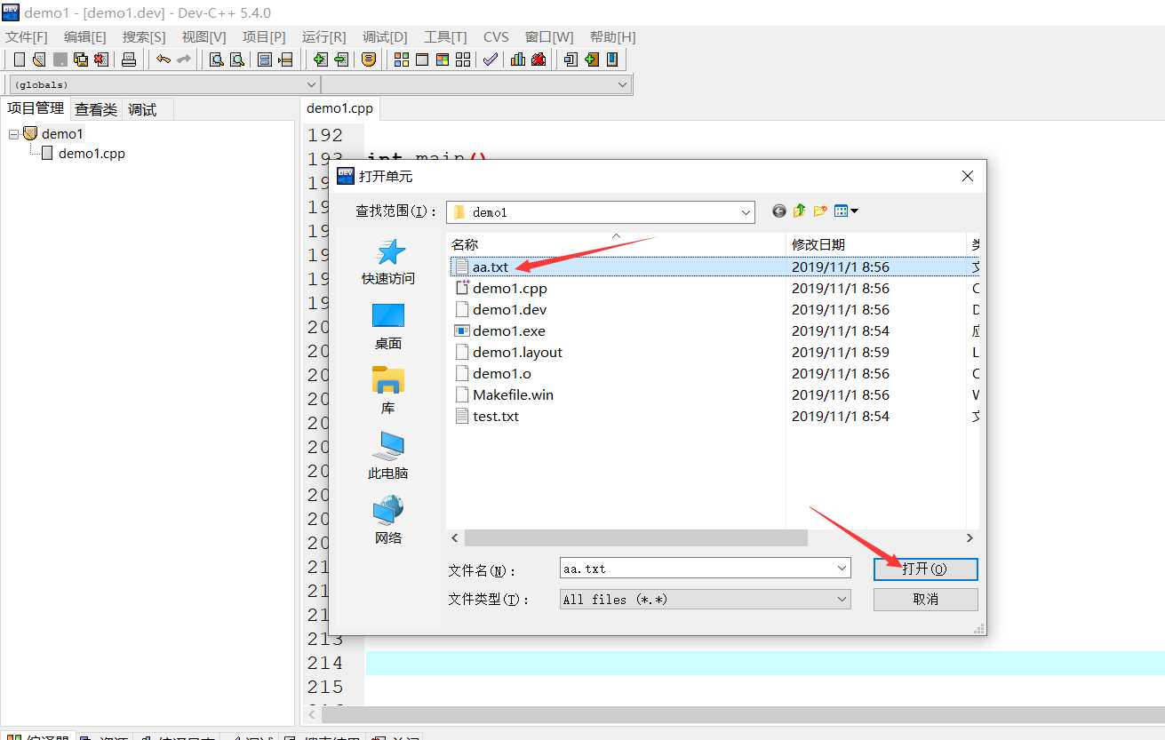
Task: Click the 打开(O) button
Action: [925, 569]
